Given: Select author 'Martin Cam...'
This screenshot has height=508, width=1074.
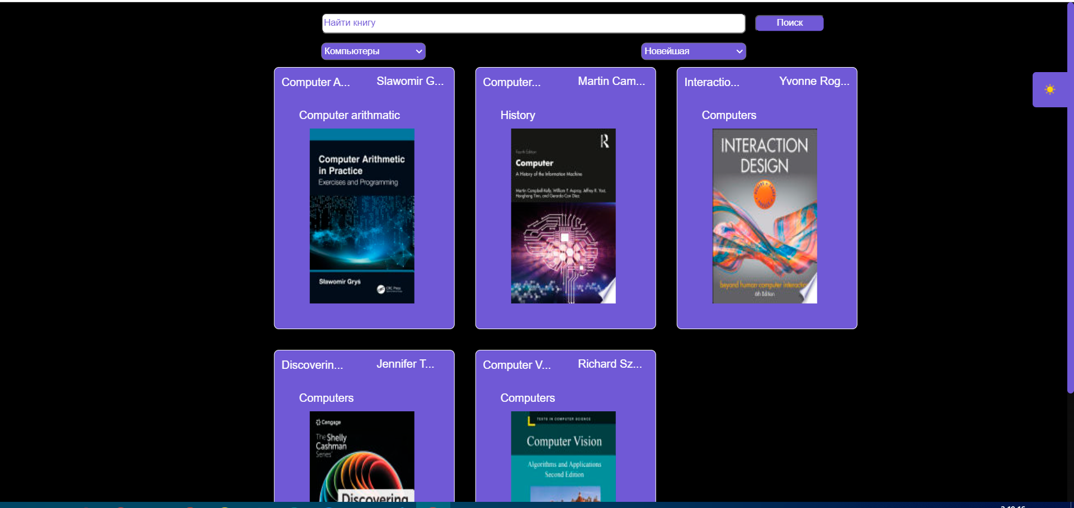Looking at the screenshot, I should click(611, 81).
